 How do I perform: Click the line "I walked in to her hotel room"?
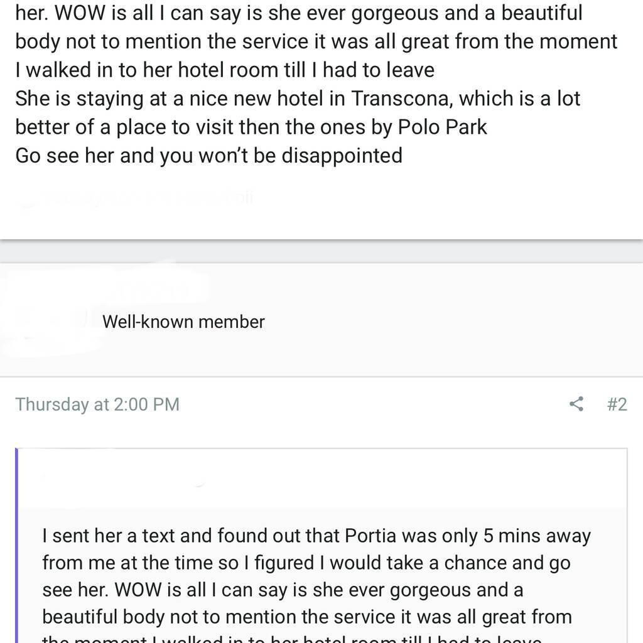point(225,69)
